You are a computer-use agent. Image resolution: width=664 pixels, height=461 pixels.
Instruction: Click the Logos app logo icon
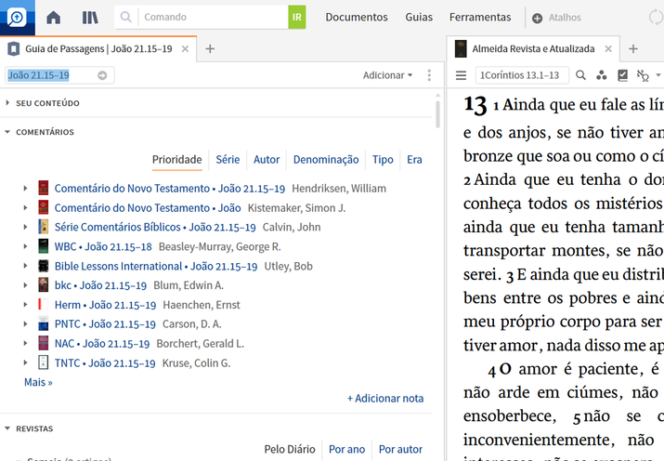point(17,18)
